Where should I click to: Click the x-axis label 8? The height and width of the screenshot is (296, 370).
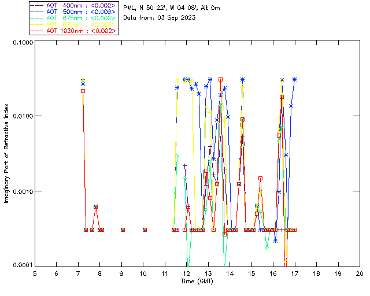100,273
